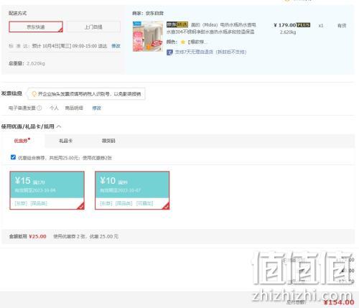Screen dimensions: 359x308
Task: Toggle the recommended coupon combination checkbox
Action: click(13, 157)
